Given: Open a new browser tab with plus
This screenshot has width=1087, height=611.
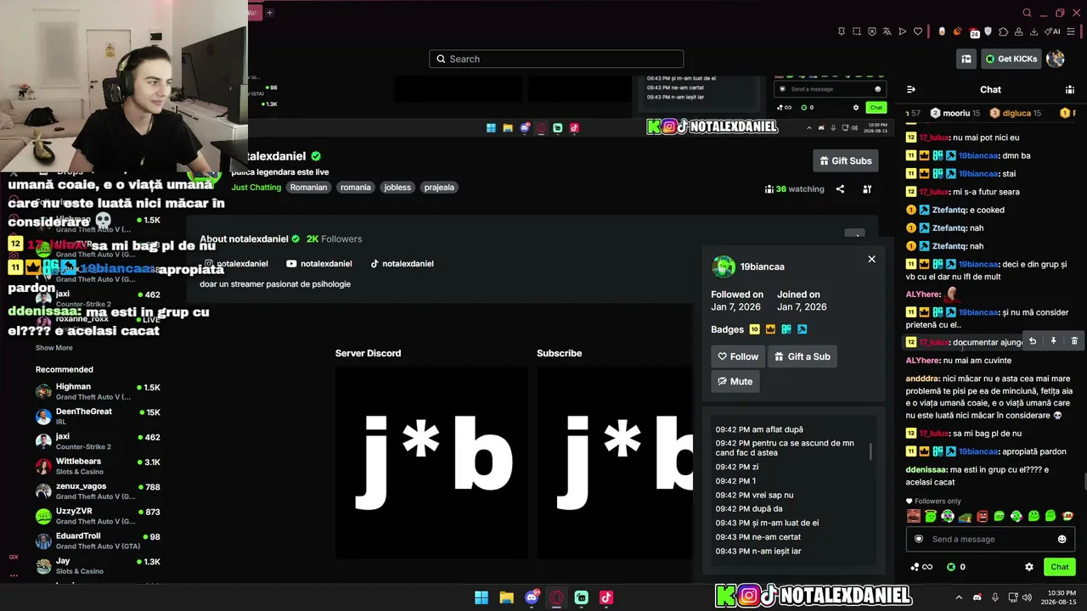Looking at the screenshot, I should point(269,13).
